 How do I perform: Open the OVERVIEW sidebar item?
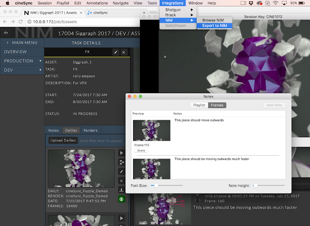(22, 52)
